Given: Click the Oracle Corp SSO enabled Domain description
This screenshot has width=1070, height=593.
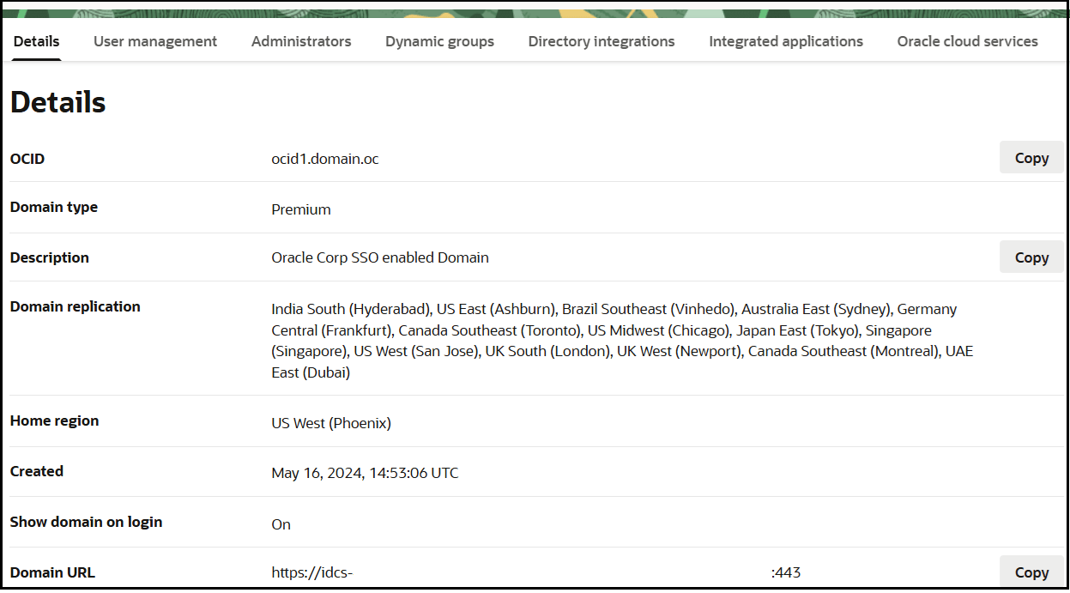Looking at the screenshot, I should click(380, 257).
